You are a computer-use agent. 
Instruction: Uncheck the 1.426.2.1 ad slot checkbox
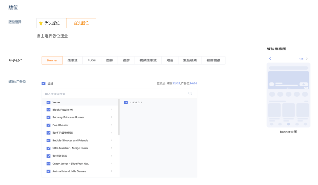[126, 102]
